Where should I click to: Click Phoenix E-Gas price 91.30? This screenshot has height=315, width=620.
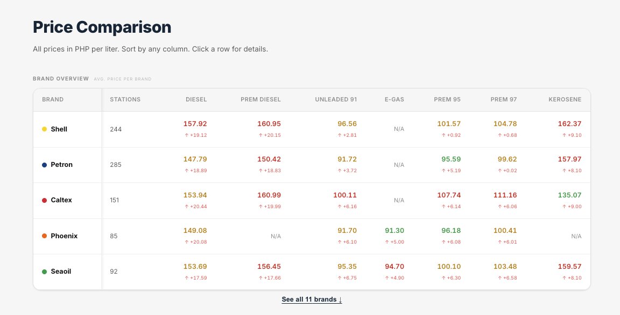(394, 231)
